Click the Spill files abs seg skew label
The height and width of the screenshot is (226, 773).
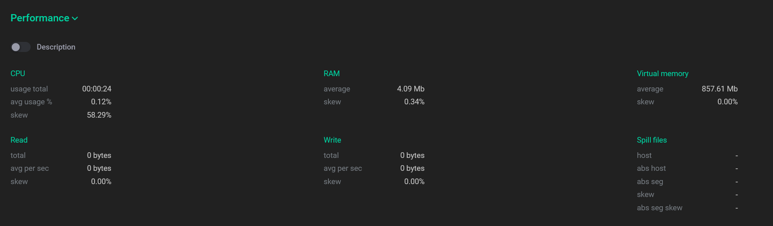click(x=660, y=208)
